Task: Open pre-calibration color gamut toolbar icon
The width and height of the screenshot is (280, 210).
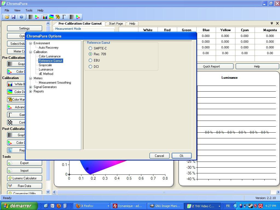Action: (37, 17)
